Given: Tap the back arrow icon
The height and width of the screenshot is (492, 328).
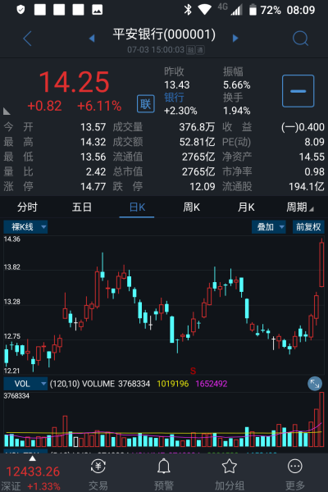Looking at the screenshot, I should tap(28, 39).
